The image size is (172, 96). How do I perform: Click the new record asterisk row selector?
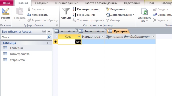(55, 42)
